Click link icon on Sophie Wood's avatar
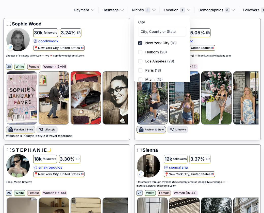 click(10, 47)
